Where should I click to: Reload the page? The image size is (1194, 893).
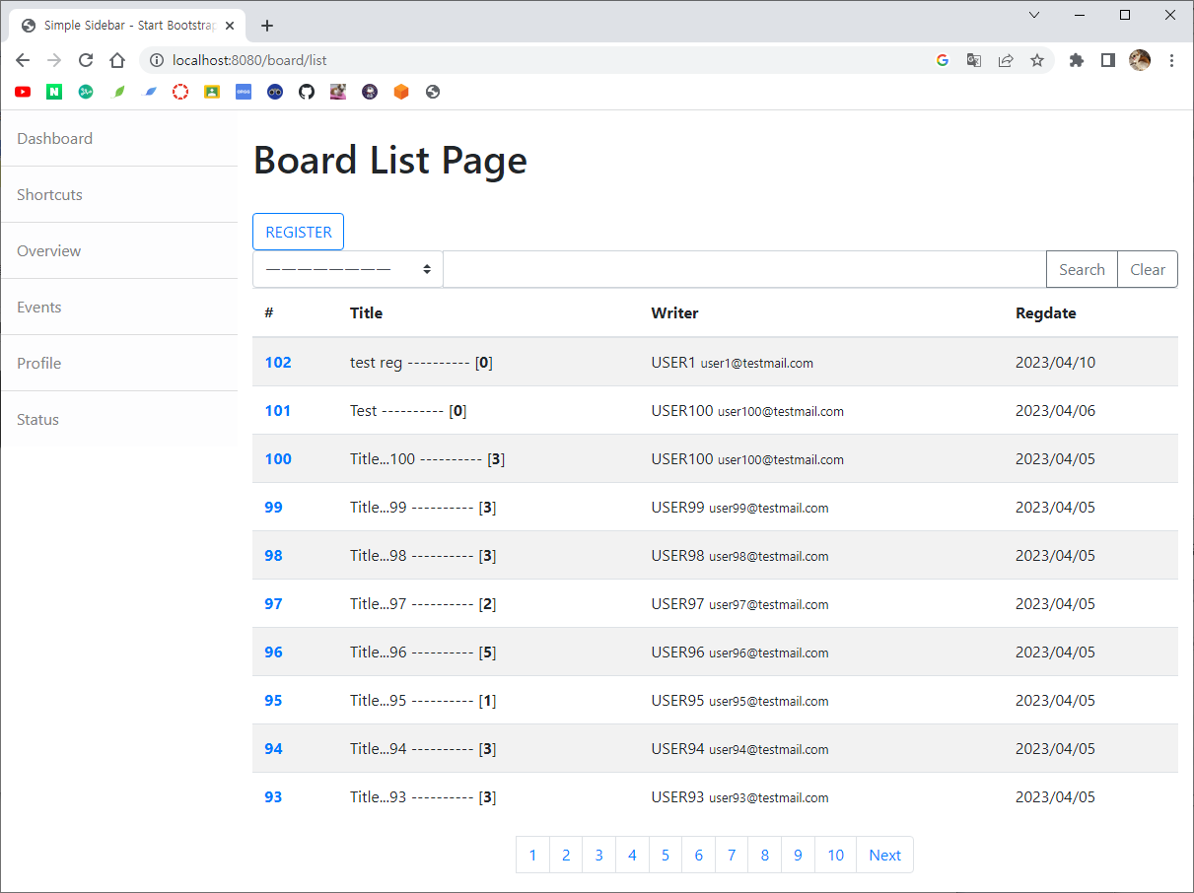(86, 60)
